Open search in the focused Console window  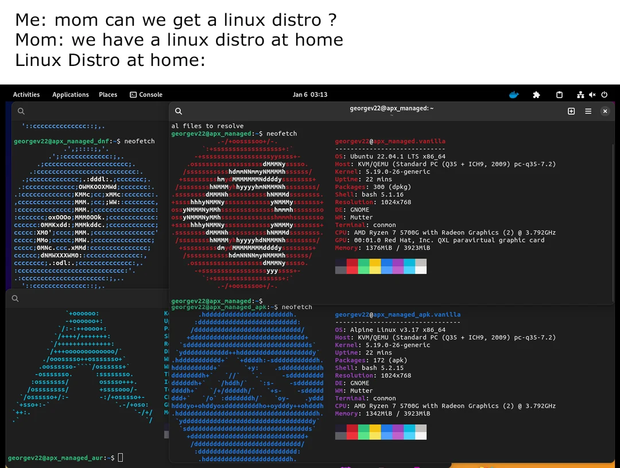point(178,111)
